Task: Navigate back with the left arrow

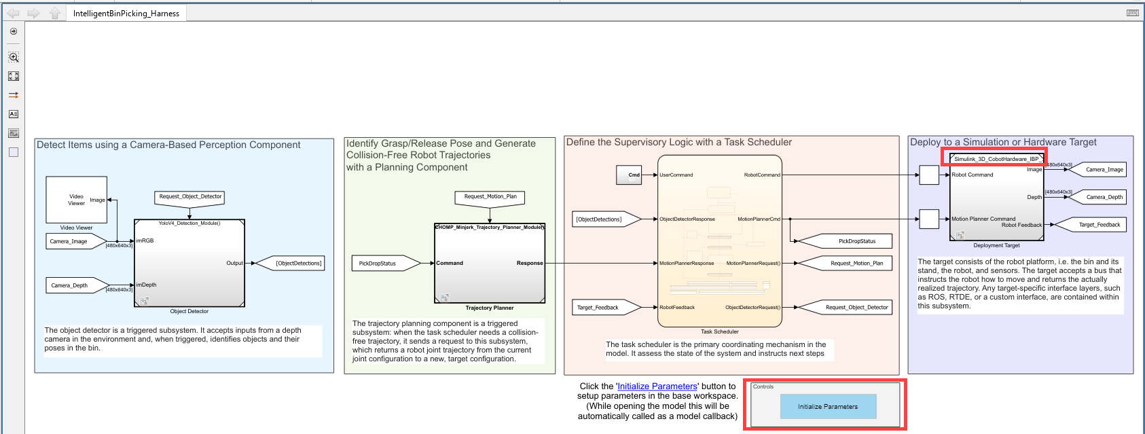Action: point(13,13)
